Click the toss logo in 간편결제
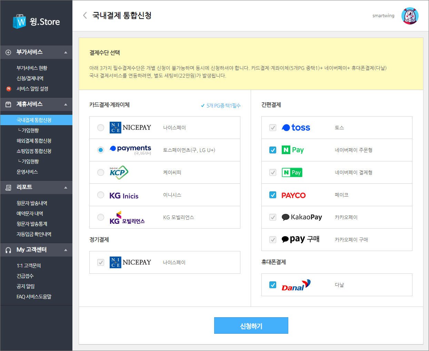The image size is (429, 351). (x=296, y=128)
